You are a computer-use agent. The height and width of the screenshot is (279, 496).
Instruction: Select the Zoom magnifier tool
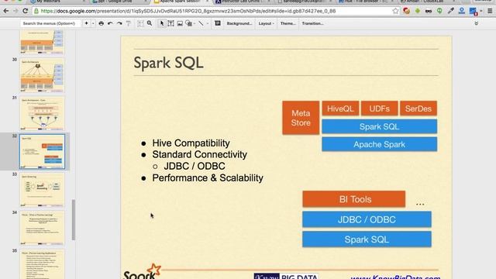(150, 23)
